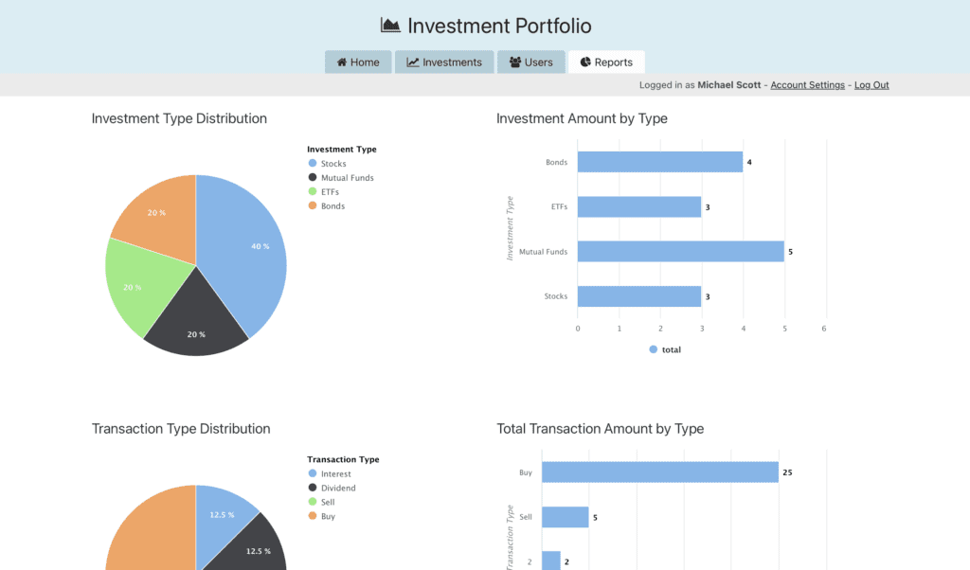Click the Log Out link
970x570 pixels.
(871, 85)
